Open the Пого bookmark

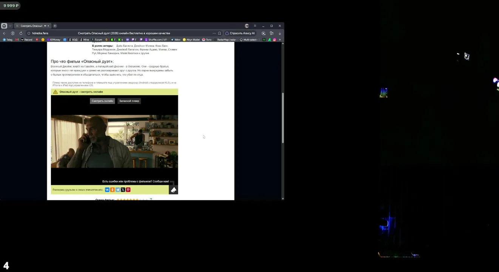click(207, 40)
